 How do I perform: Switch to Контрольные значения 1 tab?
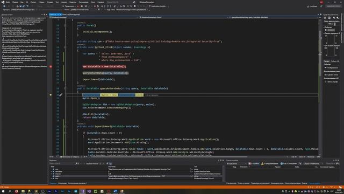pyautogui.click(x=77, y=183)
